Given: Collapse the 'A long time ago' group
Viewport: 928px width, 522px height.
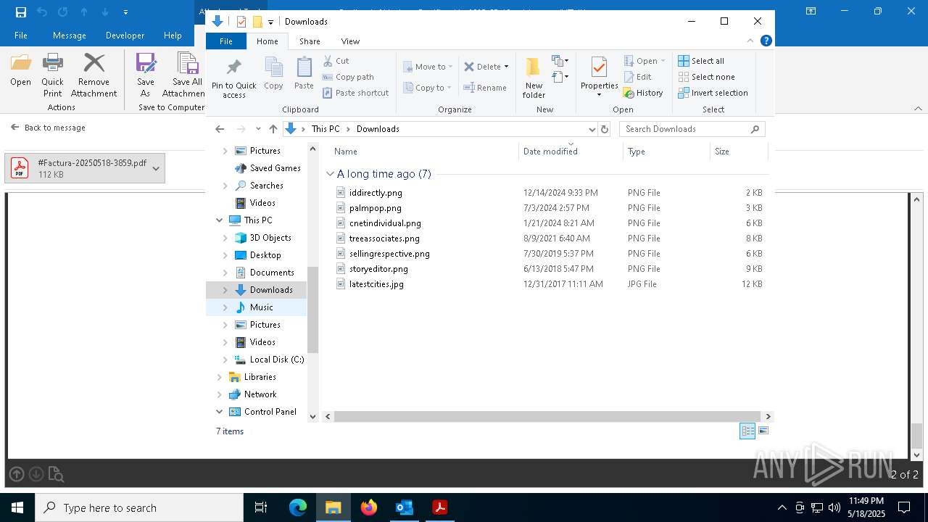Looking at the screenshot, I should pos(330,174).
